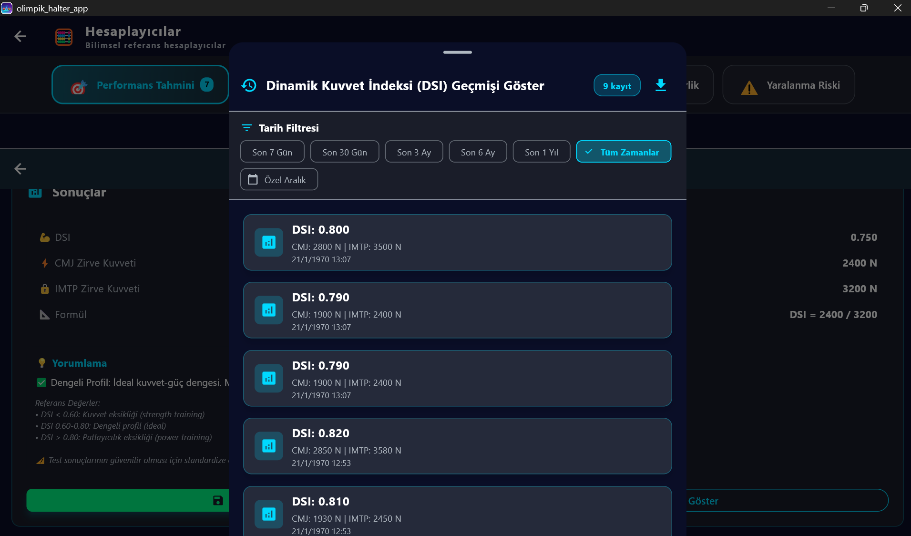
Task: Click the abacus calculator icon in header
Action: coord(64,37)
